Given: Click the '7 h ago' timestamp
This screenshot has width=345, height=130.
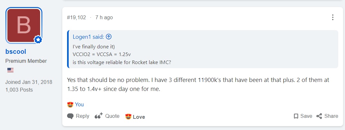Looking at the screenshot, I should tap(104, 17).
